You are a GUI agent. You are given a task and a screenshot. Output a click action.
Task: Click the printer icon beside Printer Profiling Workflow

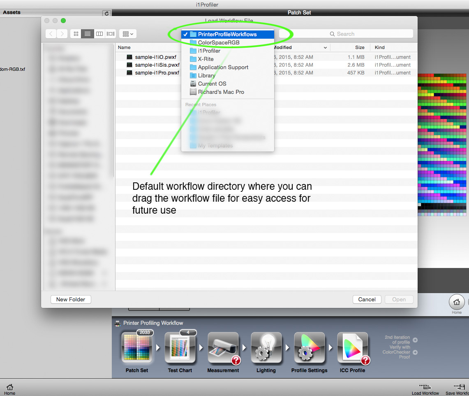tap(118, 323)
